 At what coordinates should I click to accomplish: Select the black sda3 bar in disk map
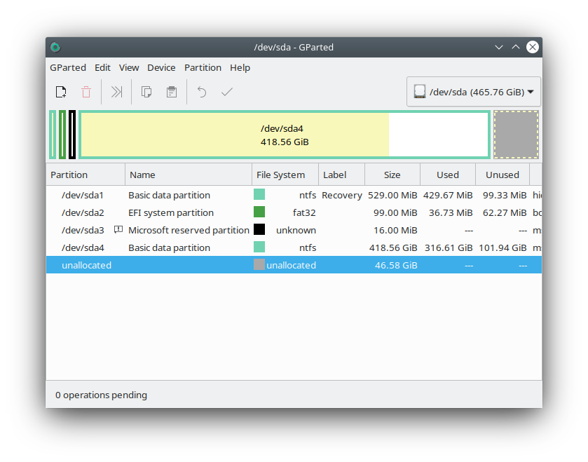(72, 135)
